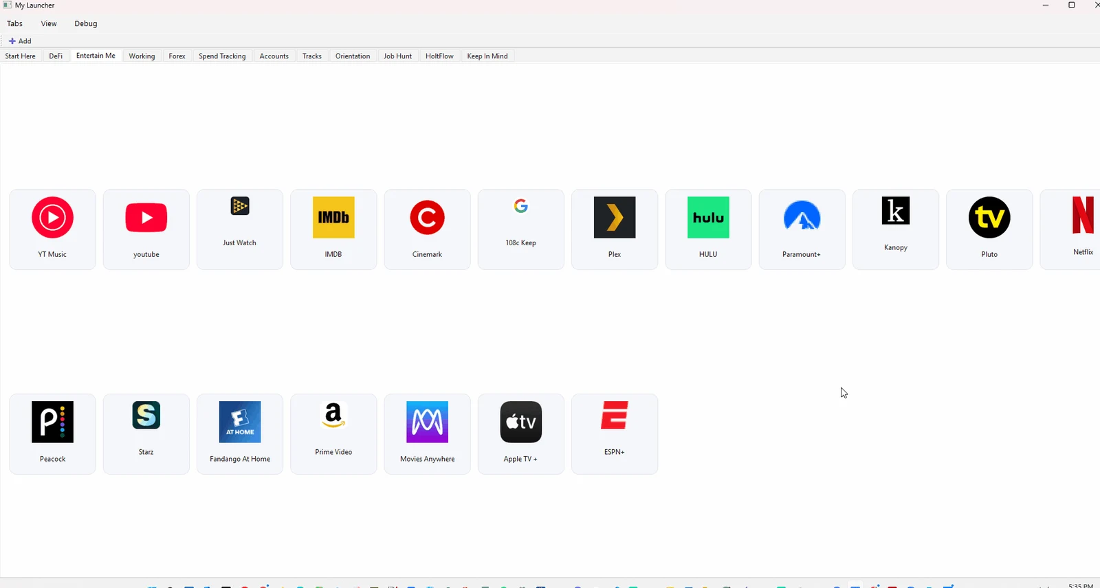Image resolution: width=1100 pixels, height=588 pixels.
Task: Launch the youtube tile
Action: pyautogui.click(x=146, y=229)
